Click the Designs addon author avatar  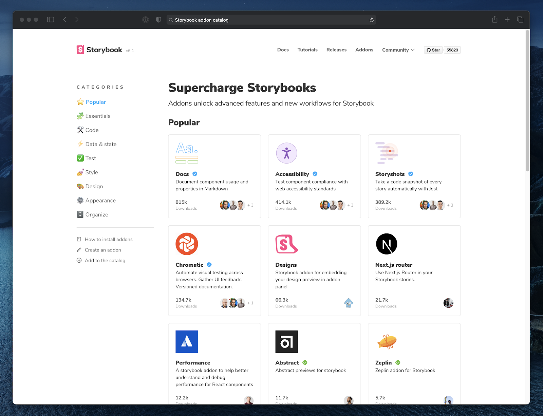[349, 303]
